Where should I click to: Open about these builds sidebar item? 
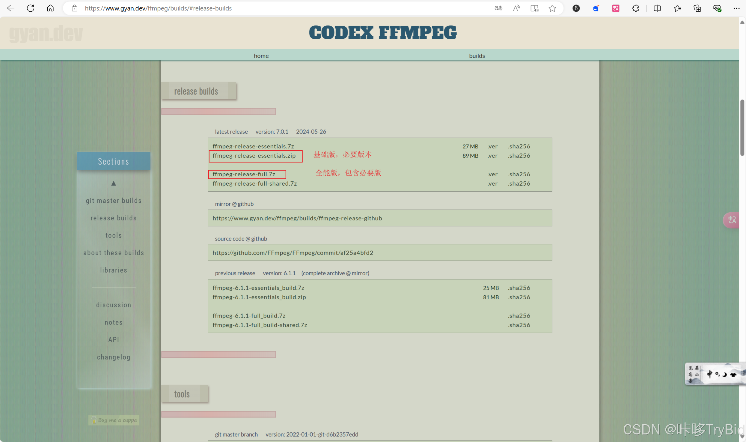click(x=114, y=253)
